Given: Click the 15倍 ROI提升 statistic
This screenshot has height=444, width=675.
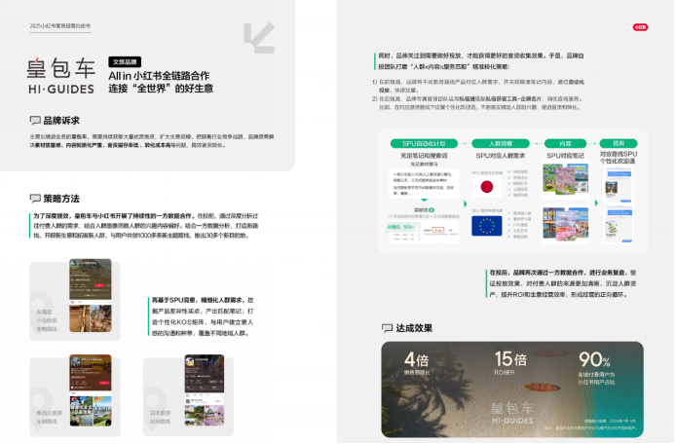Looking at the screenshot, I should point(510,362).
